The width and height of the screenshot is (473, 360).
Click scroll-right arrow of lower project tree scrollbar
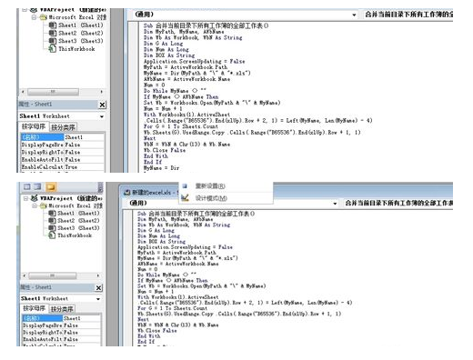[x=98, y=275]
